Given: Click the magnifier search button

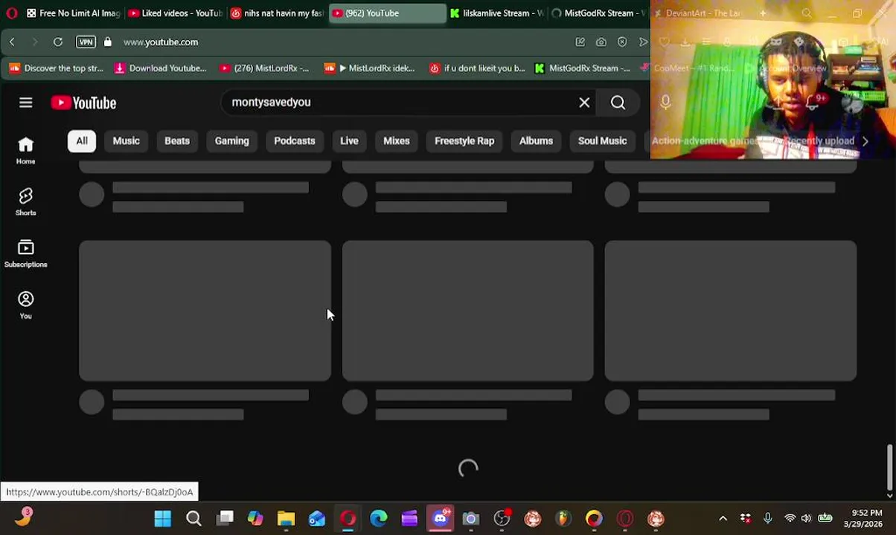Looking at the screenshot, I should click(618, 103).
